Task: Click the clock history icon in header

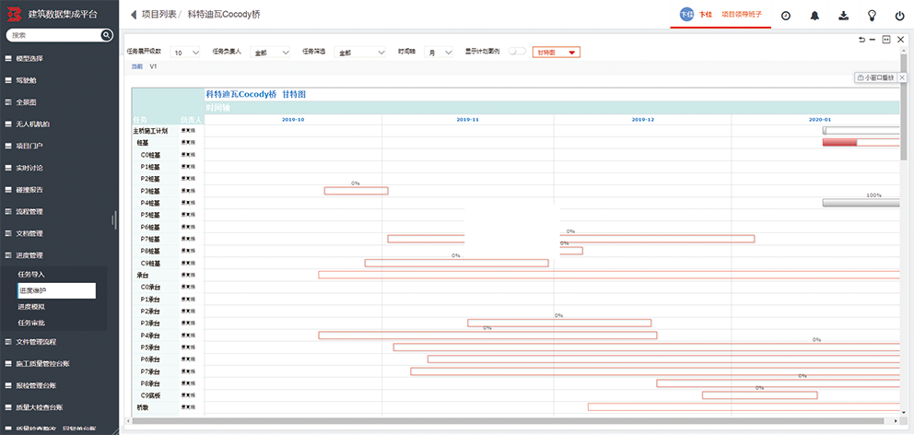Action: (x=786, y=16)
